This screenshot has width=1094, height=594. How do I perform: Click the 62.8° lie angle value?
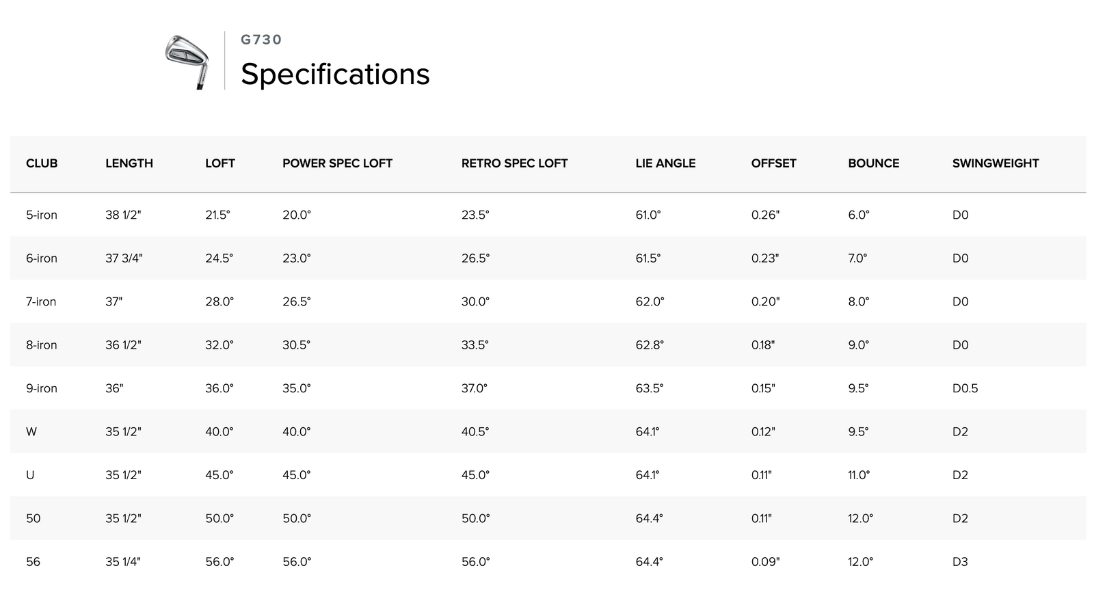coord(650,345)
